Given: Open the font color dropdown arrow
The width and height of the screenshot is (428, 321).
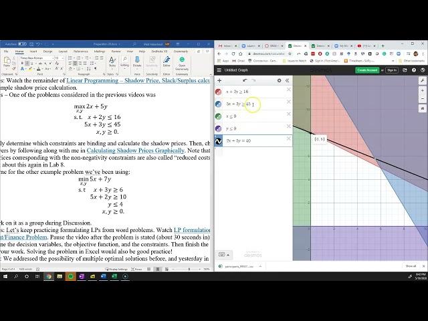Looking at the screenshot, I should point(42,69).
